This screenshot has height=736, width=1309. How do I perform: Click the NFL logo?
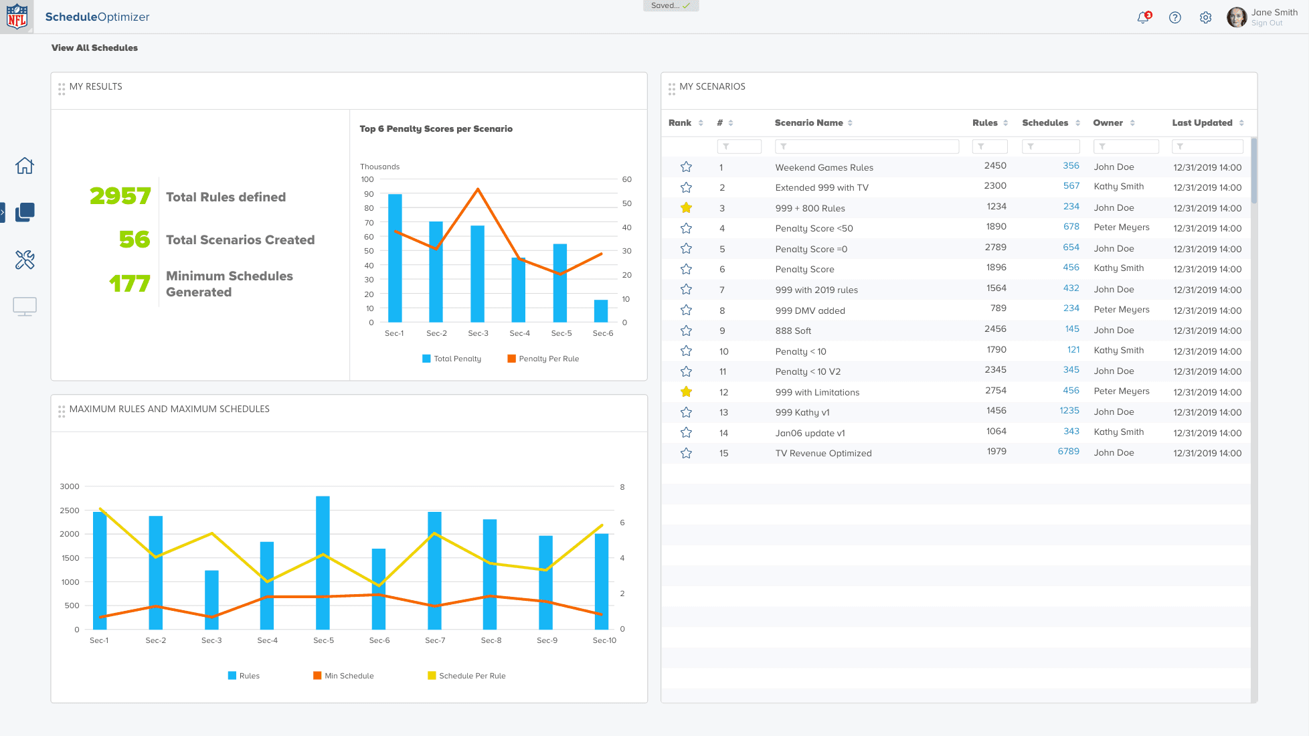[x=17, y=16]
